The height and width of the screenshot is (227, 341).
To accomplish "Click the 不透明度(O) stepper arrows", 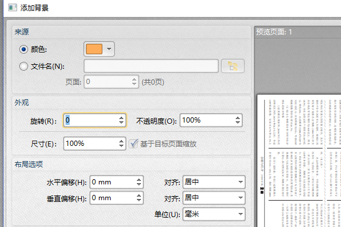I will tap(237, 120).
